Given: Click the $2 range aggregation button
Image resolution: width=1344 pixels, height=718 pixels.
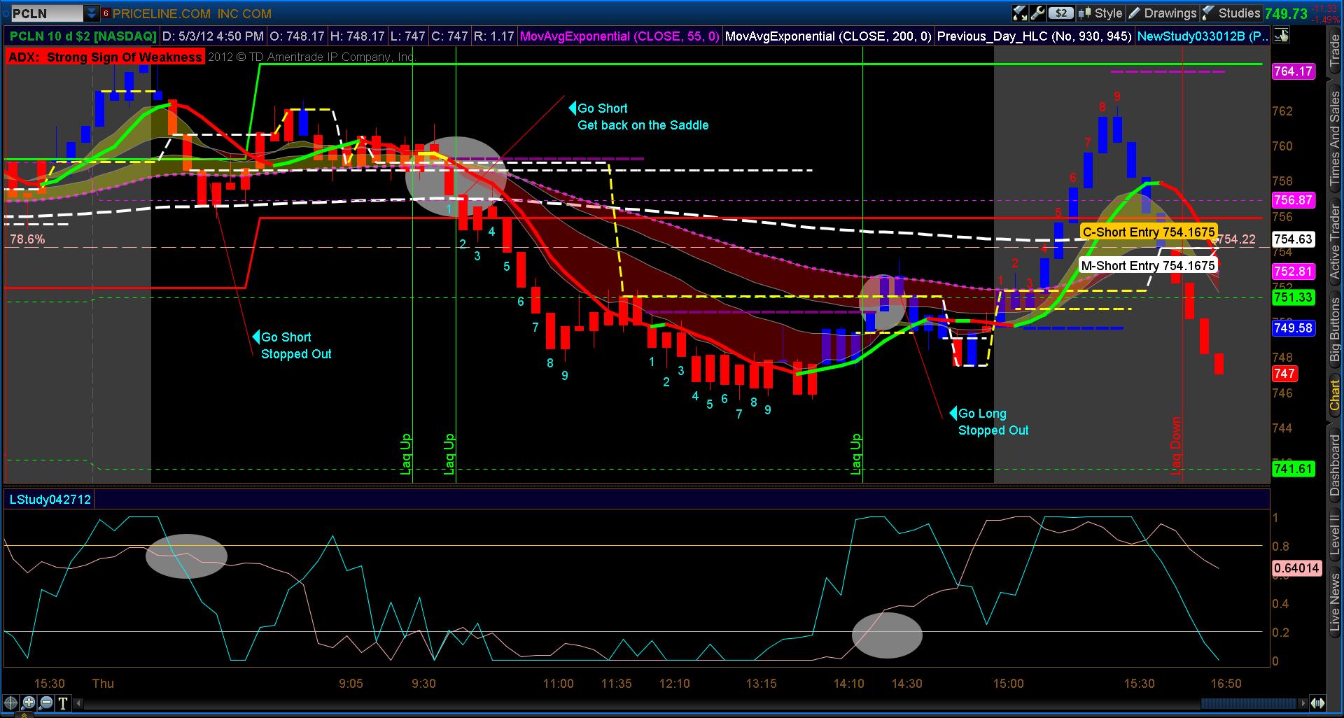Looking at the screenshot, I should coord(1062,13).
